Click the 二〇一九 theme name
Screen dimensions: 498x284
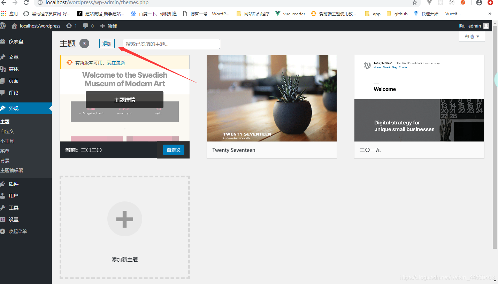click(x=370, y=150)
